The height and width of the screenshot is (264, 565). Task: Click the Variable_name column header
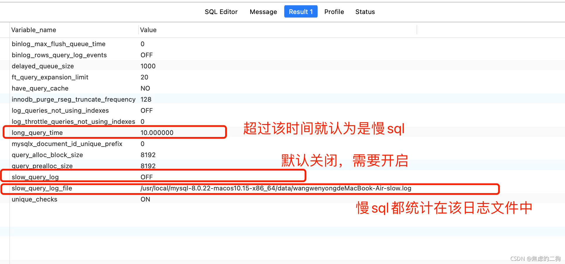click(34, 30)
